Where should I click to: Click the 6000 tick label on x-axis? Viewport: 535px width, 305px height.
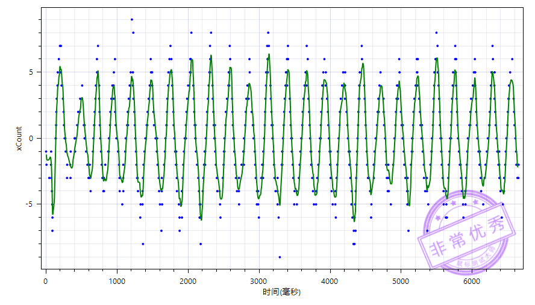click(472, 281)
